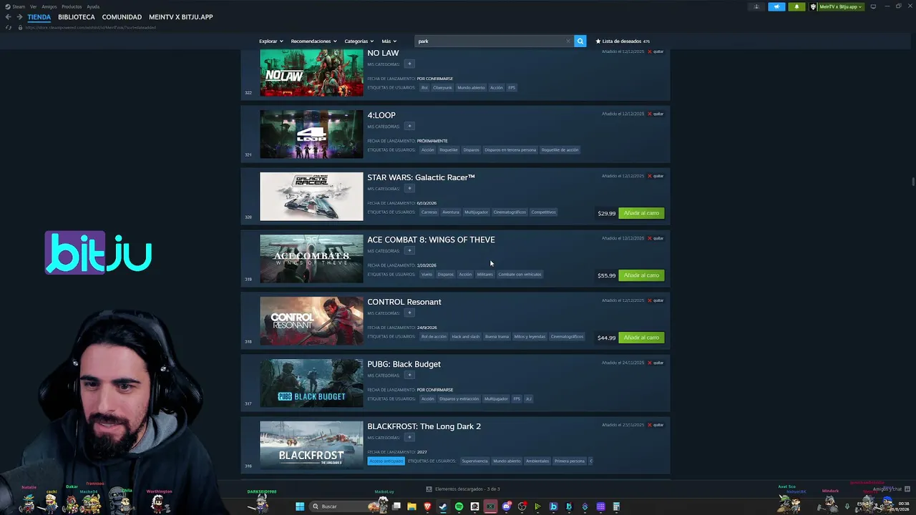Image resolution: width=916 pixels, height=515 pixels.
Task: Remove 4:LOOP from wishlist via quitar
Action: [656, 114]
